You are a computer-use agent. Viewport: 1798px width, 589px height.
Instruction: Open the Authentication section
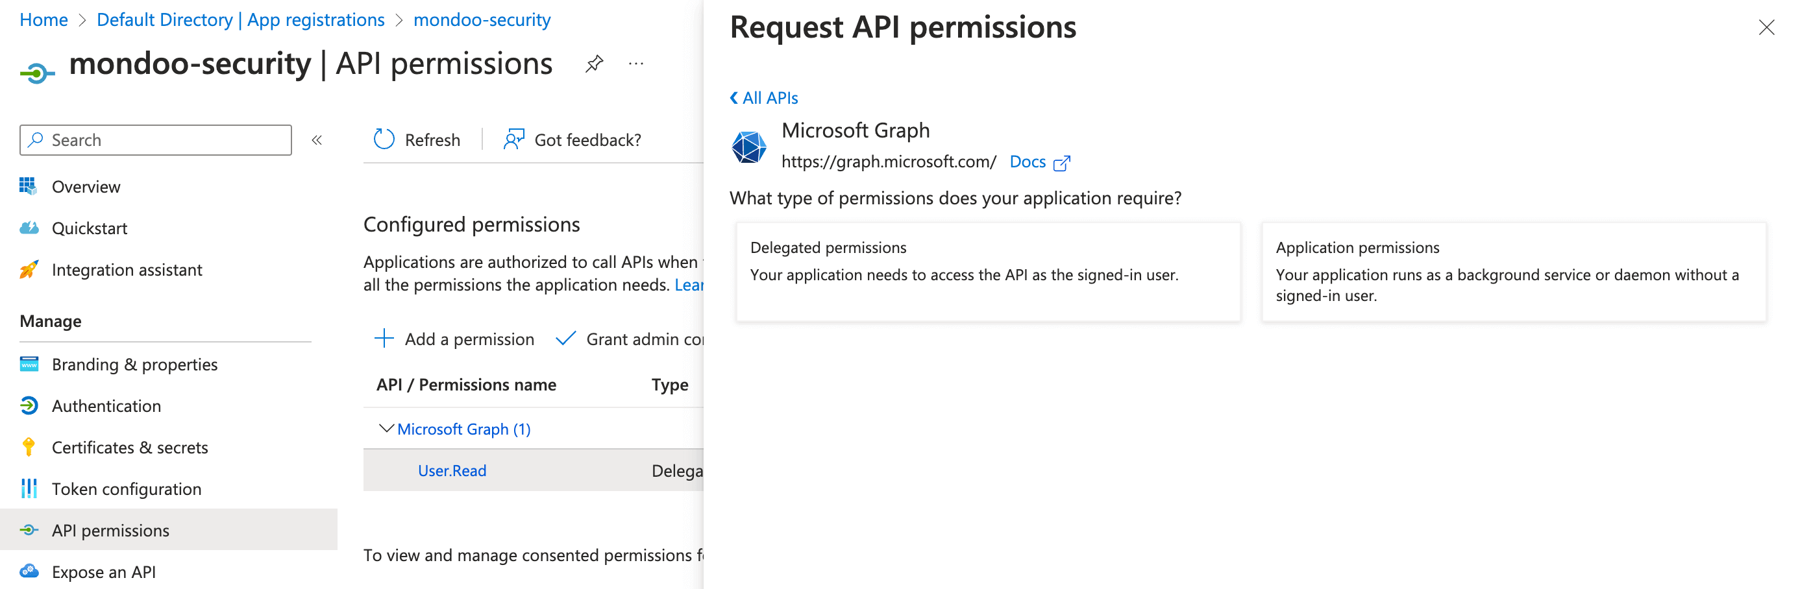(106, 405)
